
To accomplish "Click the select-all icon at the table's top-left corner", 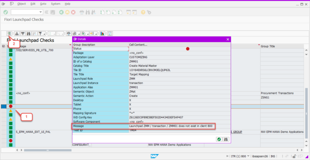I will pyautogui.click(x=4, y=46).
